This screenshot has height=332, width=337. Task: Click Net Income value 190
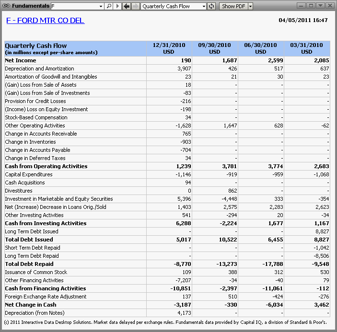tap(186, 60)
